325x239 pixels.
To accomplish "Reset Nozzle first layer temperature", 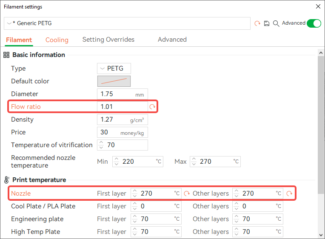I will coord(187,193).
